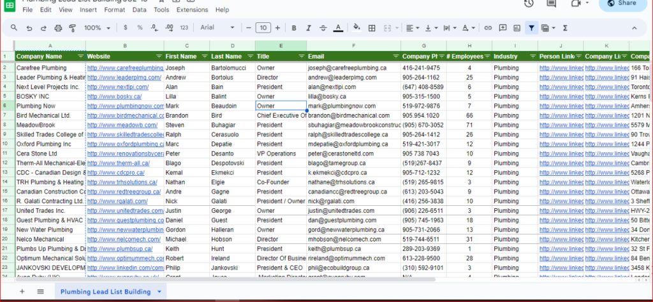Open the text color picker
653x302 pixels.
pyautogui.click(x=338, y=28)
